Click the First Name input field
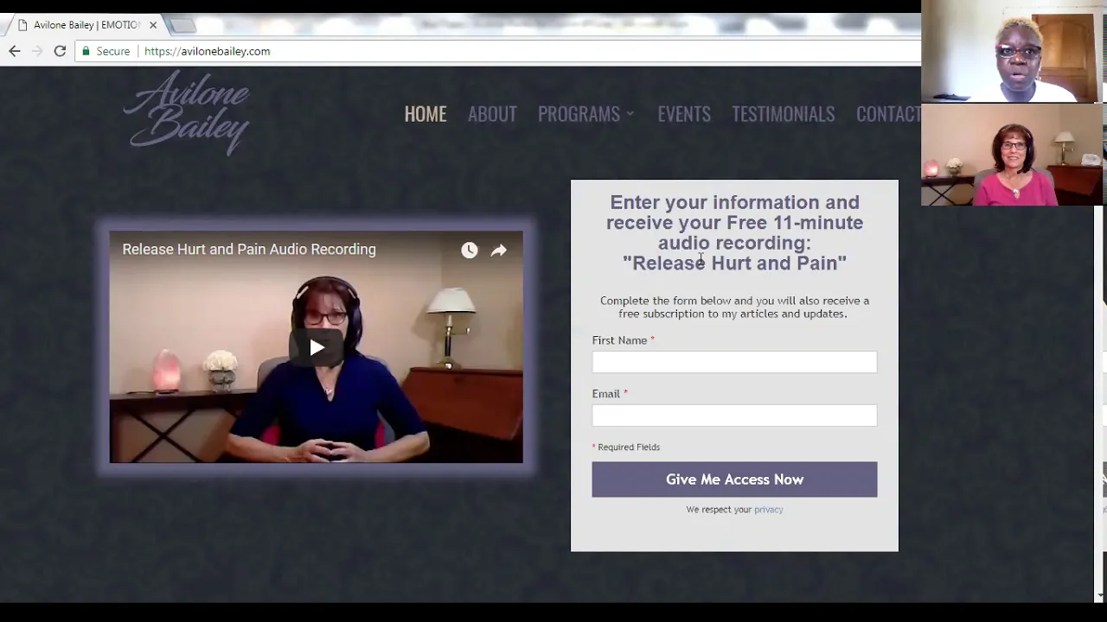 [734, 362]
